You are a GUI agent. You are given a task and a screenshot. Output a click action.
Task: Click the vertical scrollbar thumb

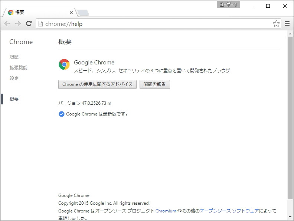coord(290,118)
